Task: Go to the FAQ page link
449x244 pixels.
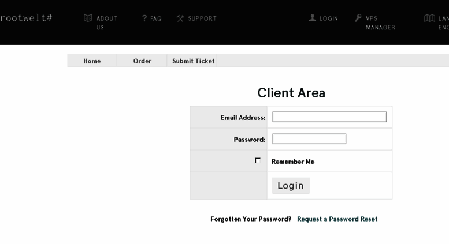Action: click(156, 18)
